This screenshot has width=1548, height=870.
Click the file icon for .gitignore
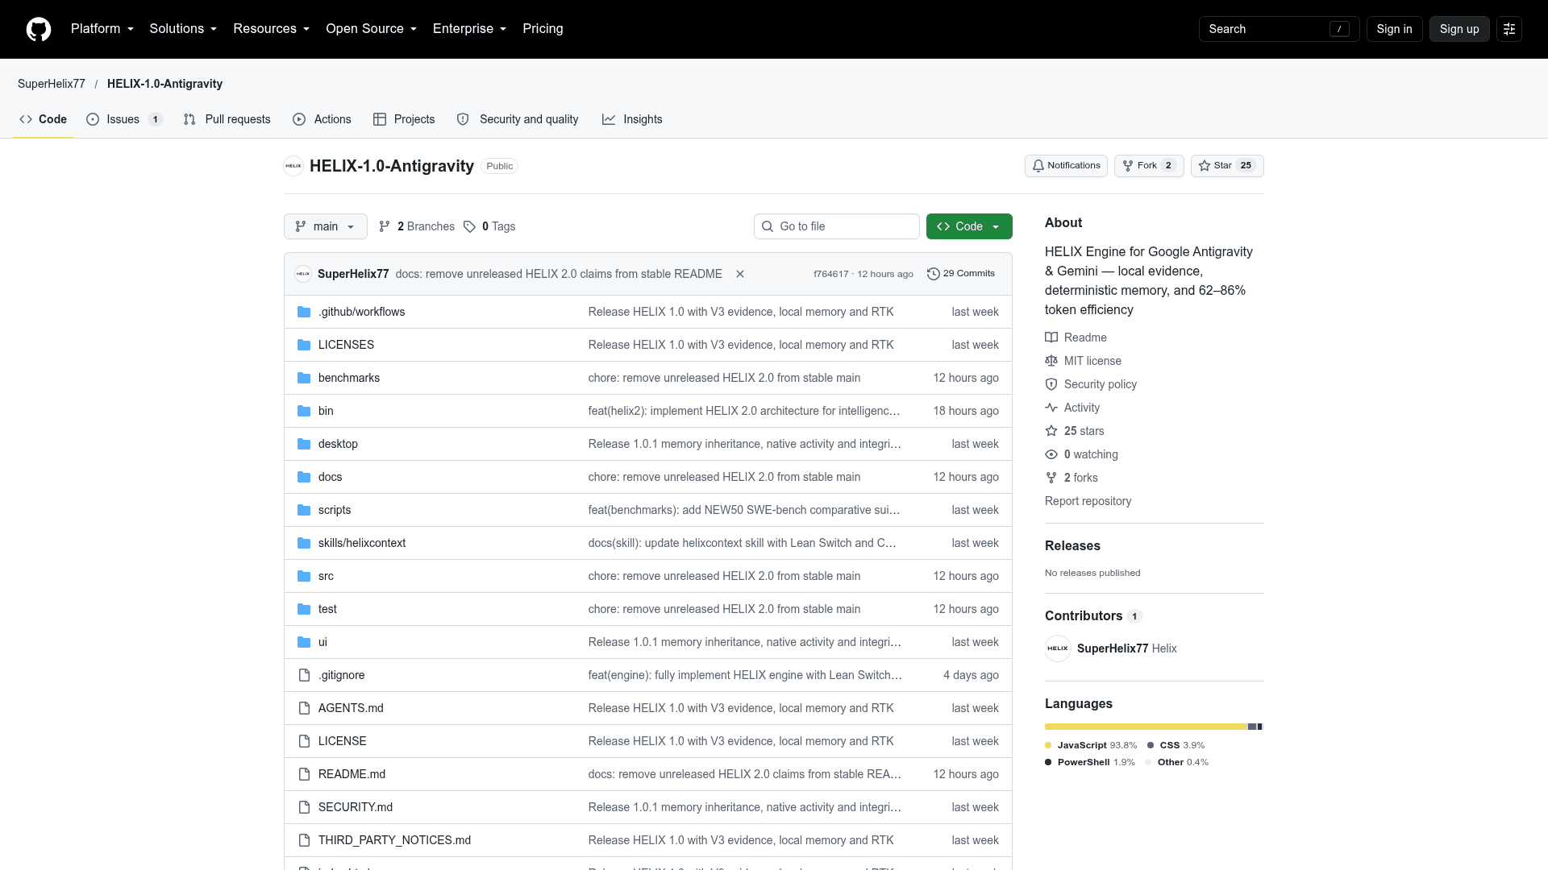(x=304, y=675)
